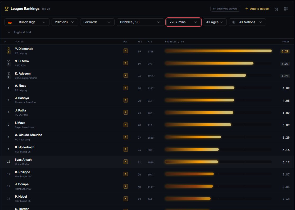Image resolution: width=295 pixels, height=210 pixels.
Task: Click A. Nusa player name
Action: (21, 86)
